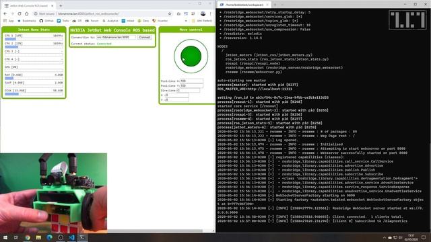Open the Forum bookmark
The width and height of the screenshot is (431, 242).
[92, 21]
